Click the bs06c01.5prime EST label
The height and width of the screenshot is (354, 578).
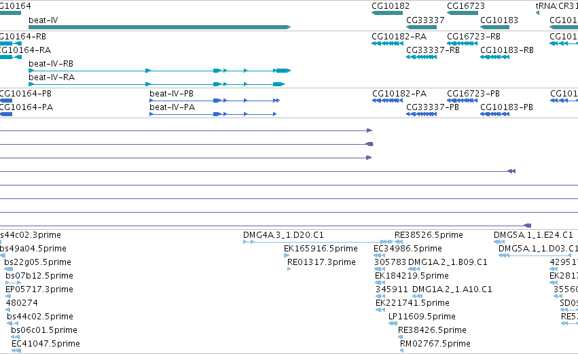tap(44, 330)
